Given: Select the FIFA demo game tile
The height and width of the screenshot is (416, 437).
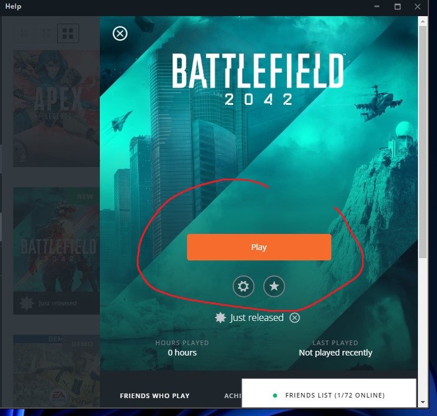Looking at the screenshot, I should coord(57,371).
